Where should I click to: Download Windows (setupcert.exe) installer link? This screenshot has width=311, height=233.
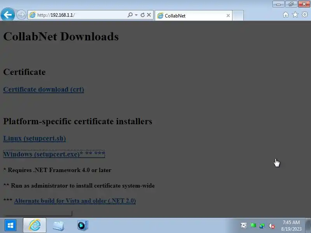pos(54,154)
